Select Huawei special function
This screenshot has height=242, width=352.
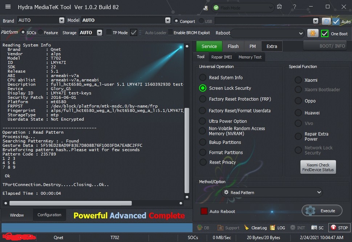click(298, 113)
